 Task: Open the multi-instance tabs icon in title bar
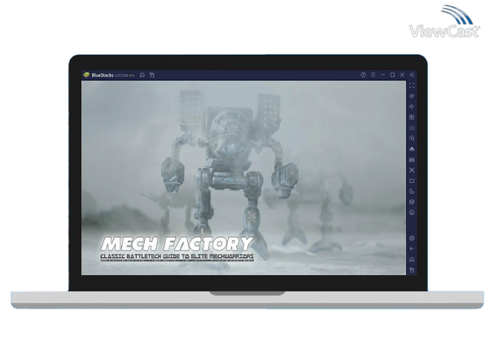tap(152, 75)
